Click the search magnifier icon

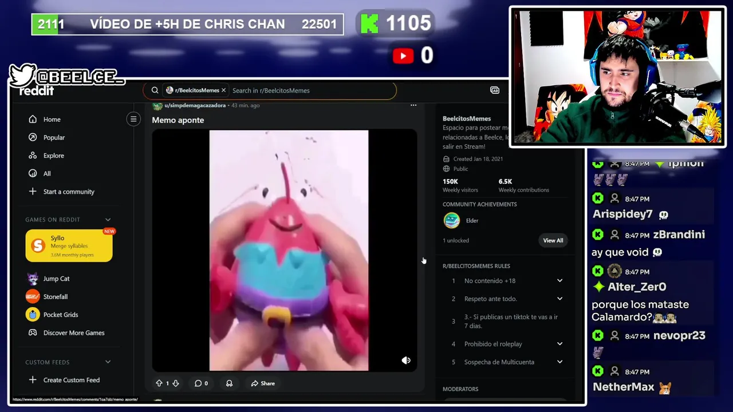(x=155, y=90)
